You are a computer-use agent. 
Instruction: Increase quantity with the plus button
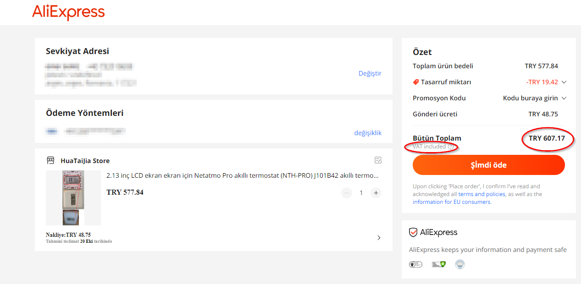[x=376, y=193]
